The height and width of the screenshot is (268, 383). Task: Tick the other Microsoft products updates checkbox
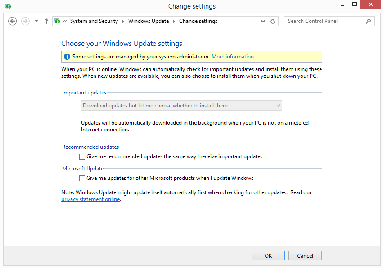coord(82,179)
